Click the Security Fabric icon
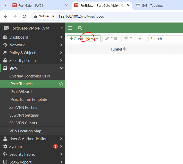183x164 pixels. pyautogui.click(x=5, y=154)
